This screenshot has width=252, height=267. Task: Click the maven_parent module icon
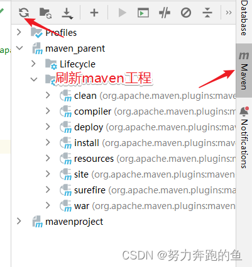(x=38, y=48)
